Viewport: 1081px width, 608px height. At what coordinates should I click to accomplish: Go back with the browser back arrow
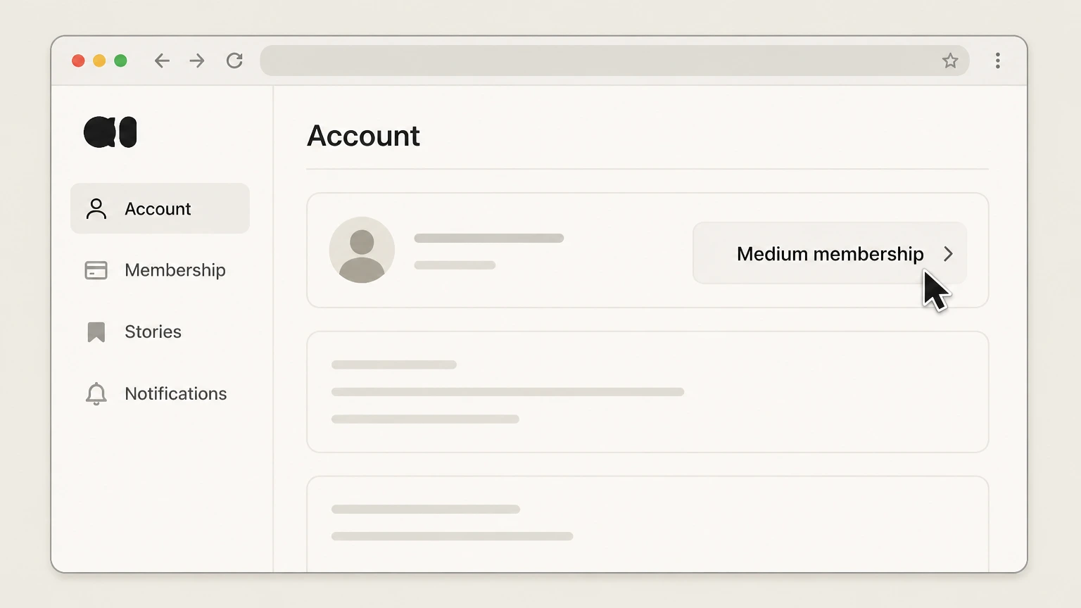[162, 61]
